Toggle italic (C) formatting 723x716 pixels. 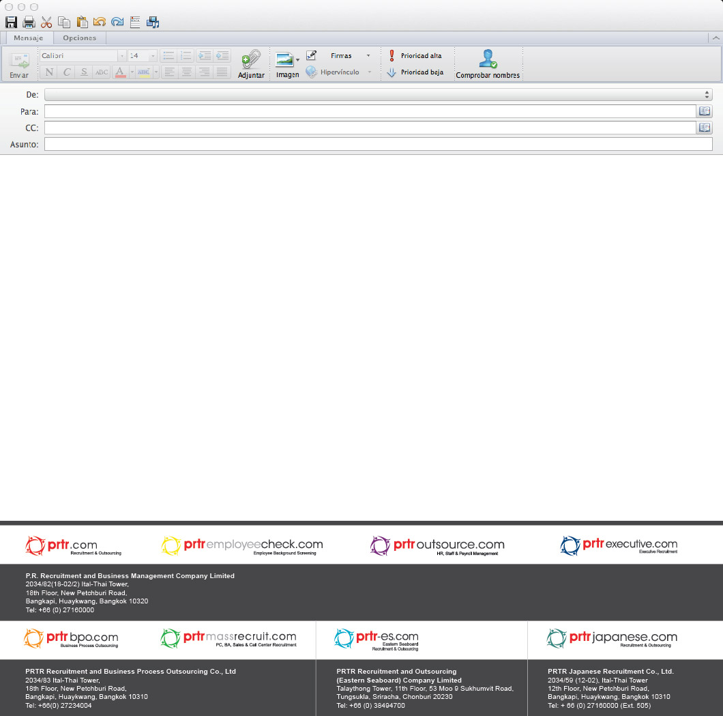tap(67, 72)
